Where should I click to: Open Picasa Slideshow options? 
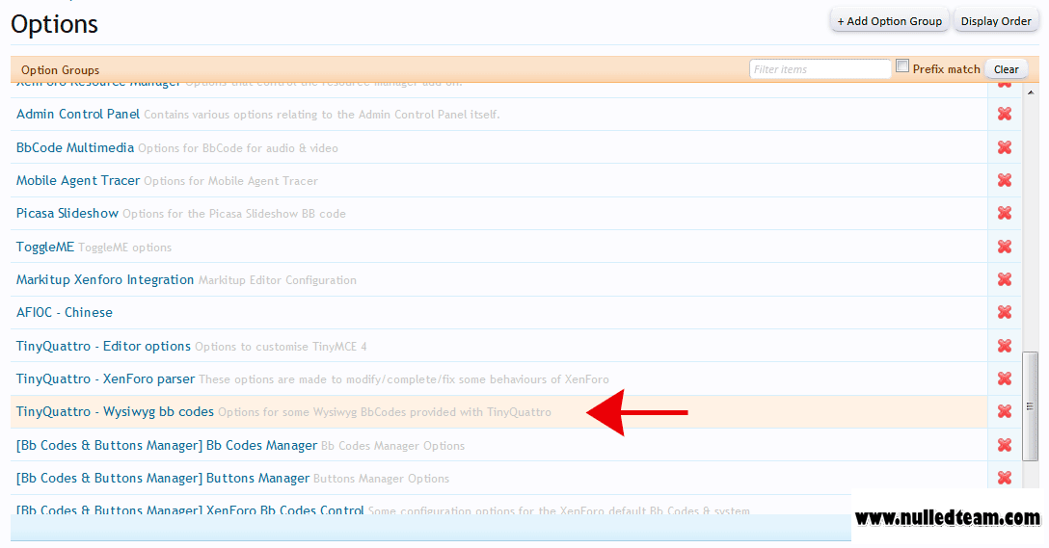(67, 213)
